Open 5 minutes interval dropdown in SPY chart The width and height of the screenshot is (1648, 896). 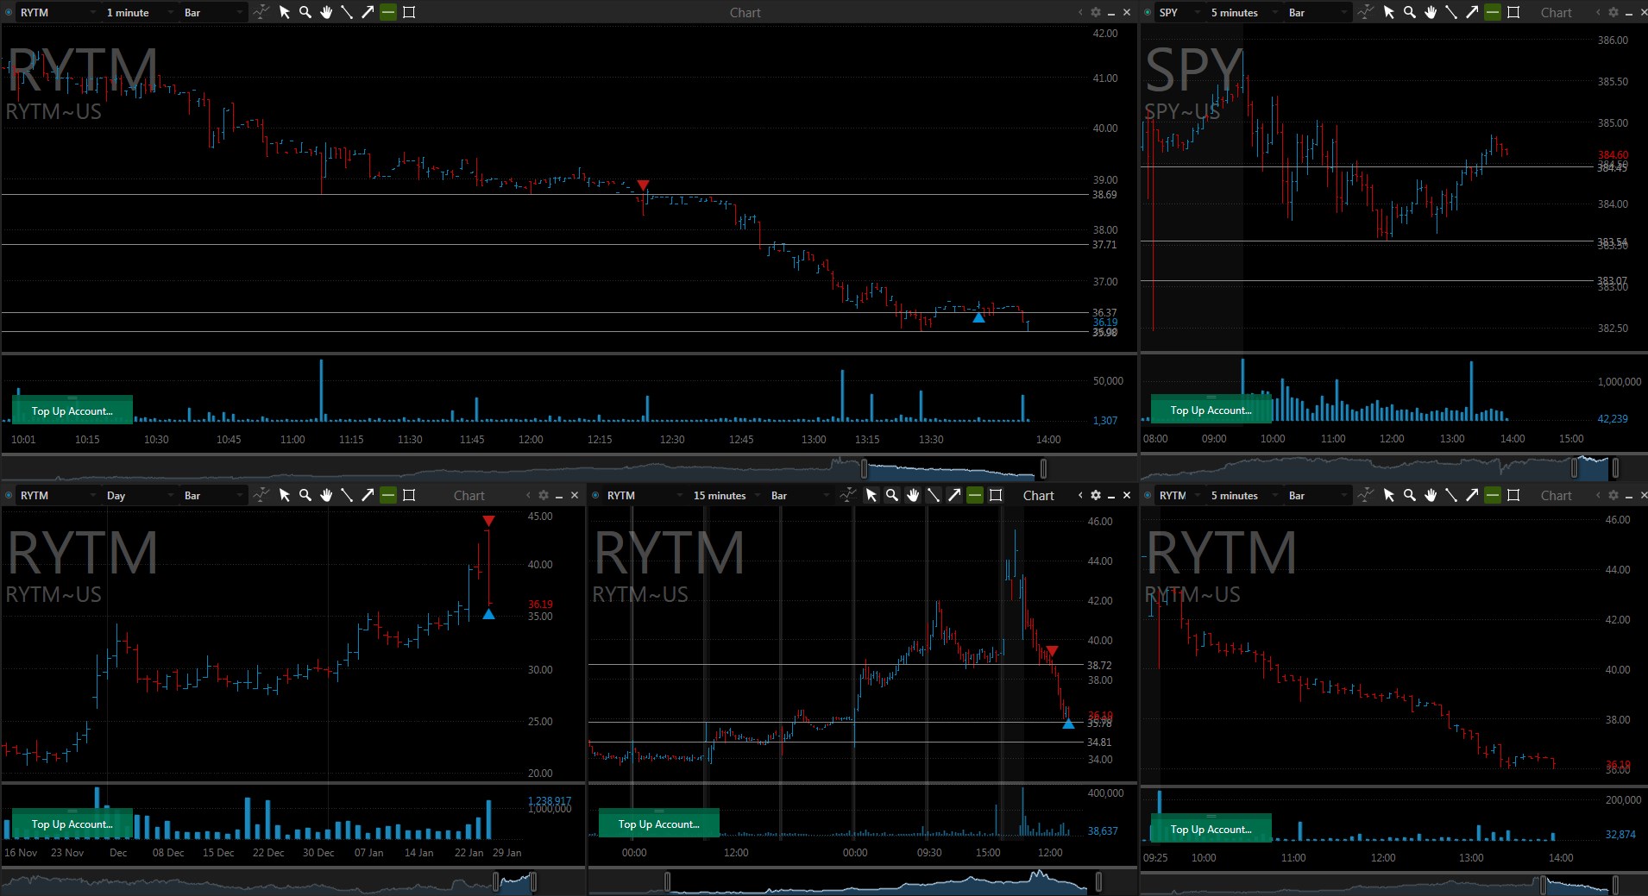[1243, 12]
